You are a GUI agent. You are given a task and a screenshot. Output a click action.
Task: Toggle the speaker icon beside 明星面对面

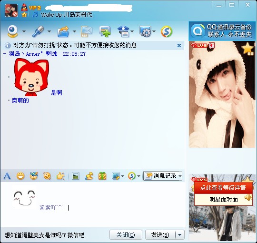pyautogui.click(x=248, y=197)
